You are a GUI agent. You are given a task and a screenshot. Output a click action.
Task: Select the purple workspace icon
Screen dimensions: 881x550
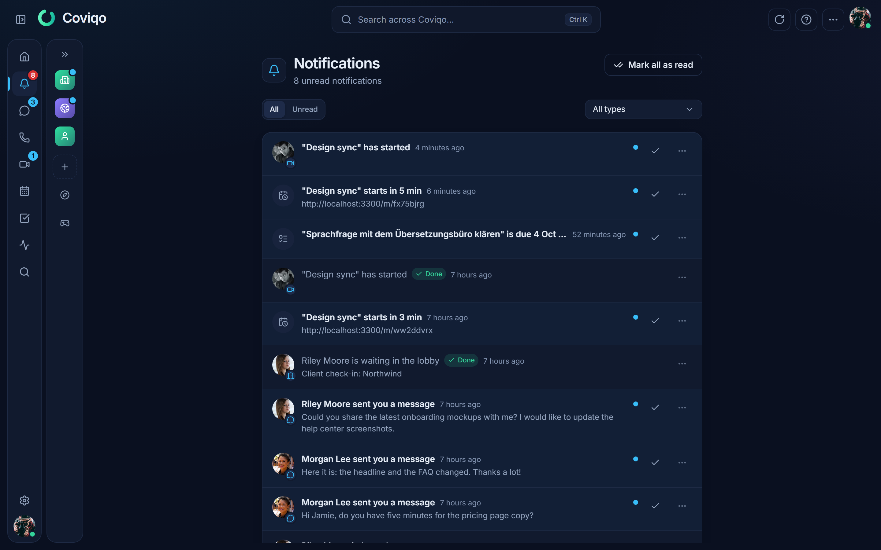coord(65,108)
